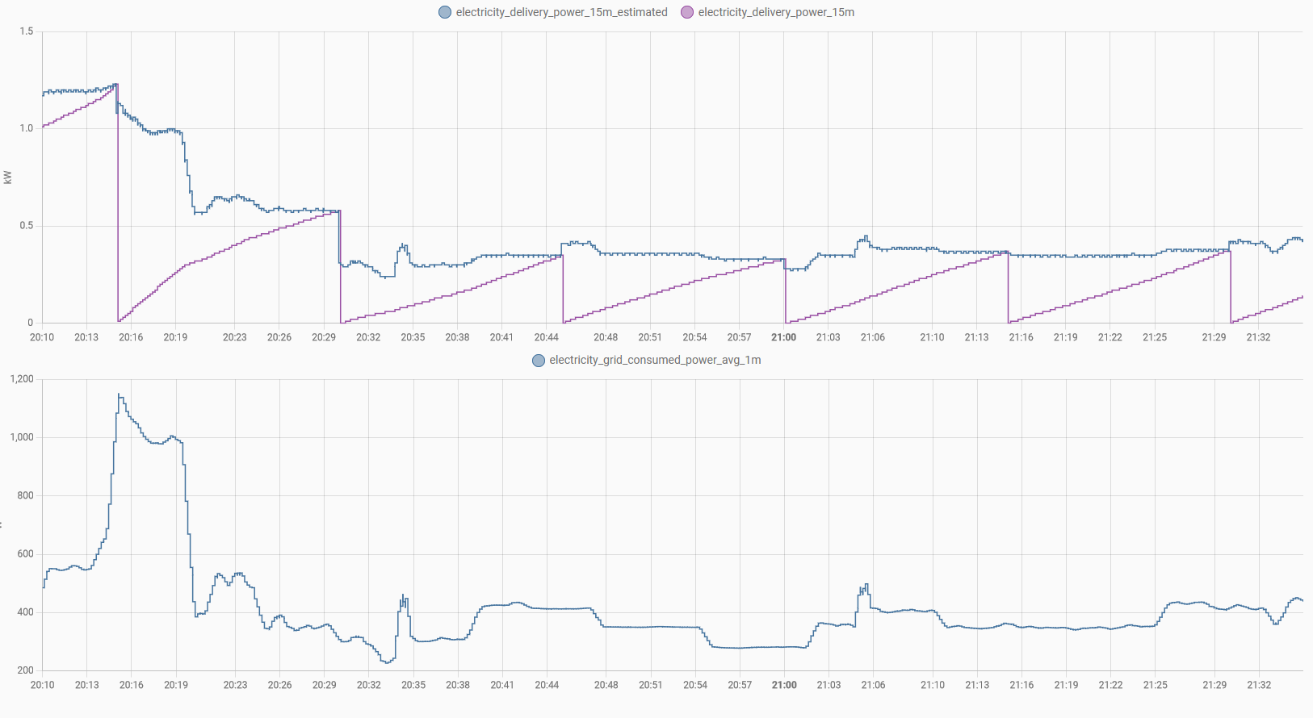Click the bold 21:00 label on the kW chart

click(x=783, y=337)
